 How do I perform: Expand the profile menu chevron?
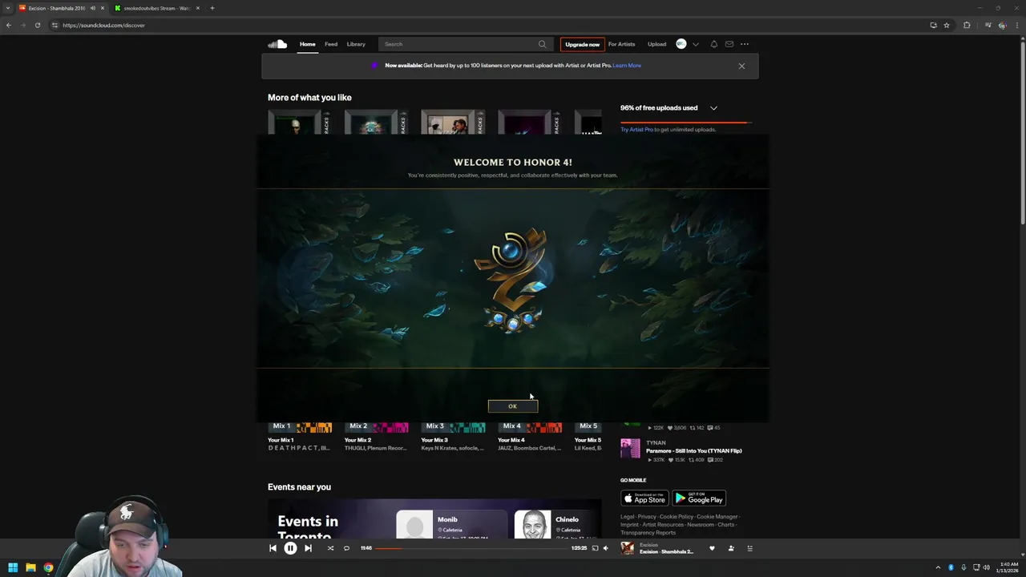[x=696, y=44]
